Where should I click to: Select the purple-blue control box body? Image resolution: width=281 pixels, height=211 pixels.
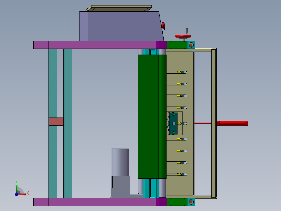coord(121,26)
